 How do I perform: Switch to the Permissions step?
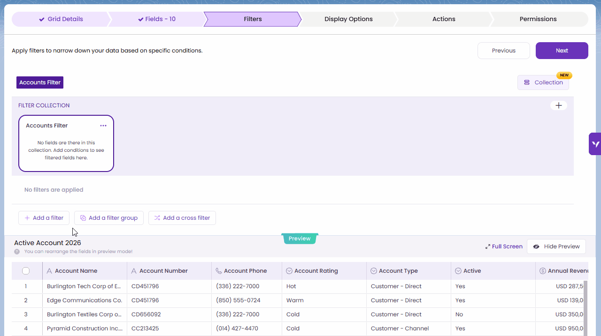click(538, 19)
